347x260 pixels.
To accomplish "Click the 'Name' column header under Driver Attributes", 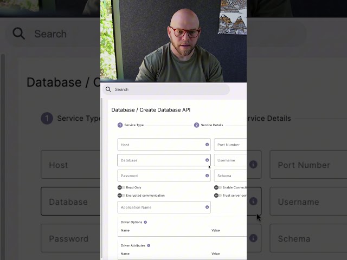I will click(125, 253).
